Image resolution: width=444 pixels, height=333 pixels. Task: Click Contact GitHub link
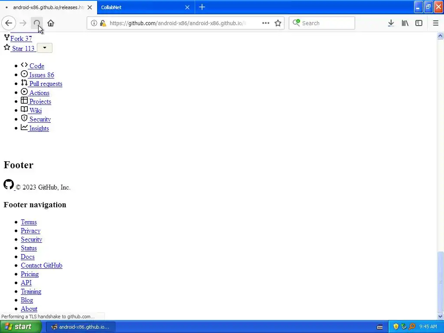tap(41, 265)
